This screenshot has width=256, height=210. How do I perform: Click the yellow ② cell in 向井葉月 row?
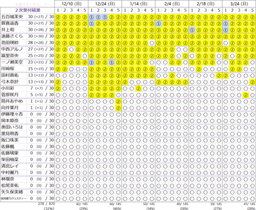tap(118, 108)
